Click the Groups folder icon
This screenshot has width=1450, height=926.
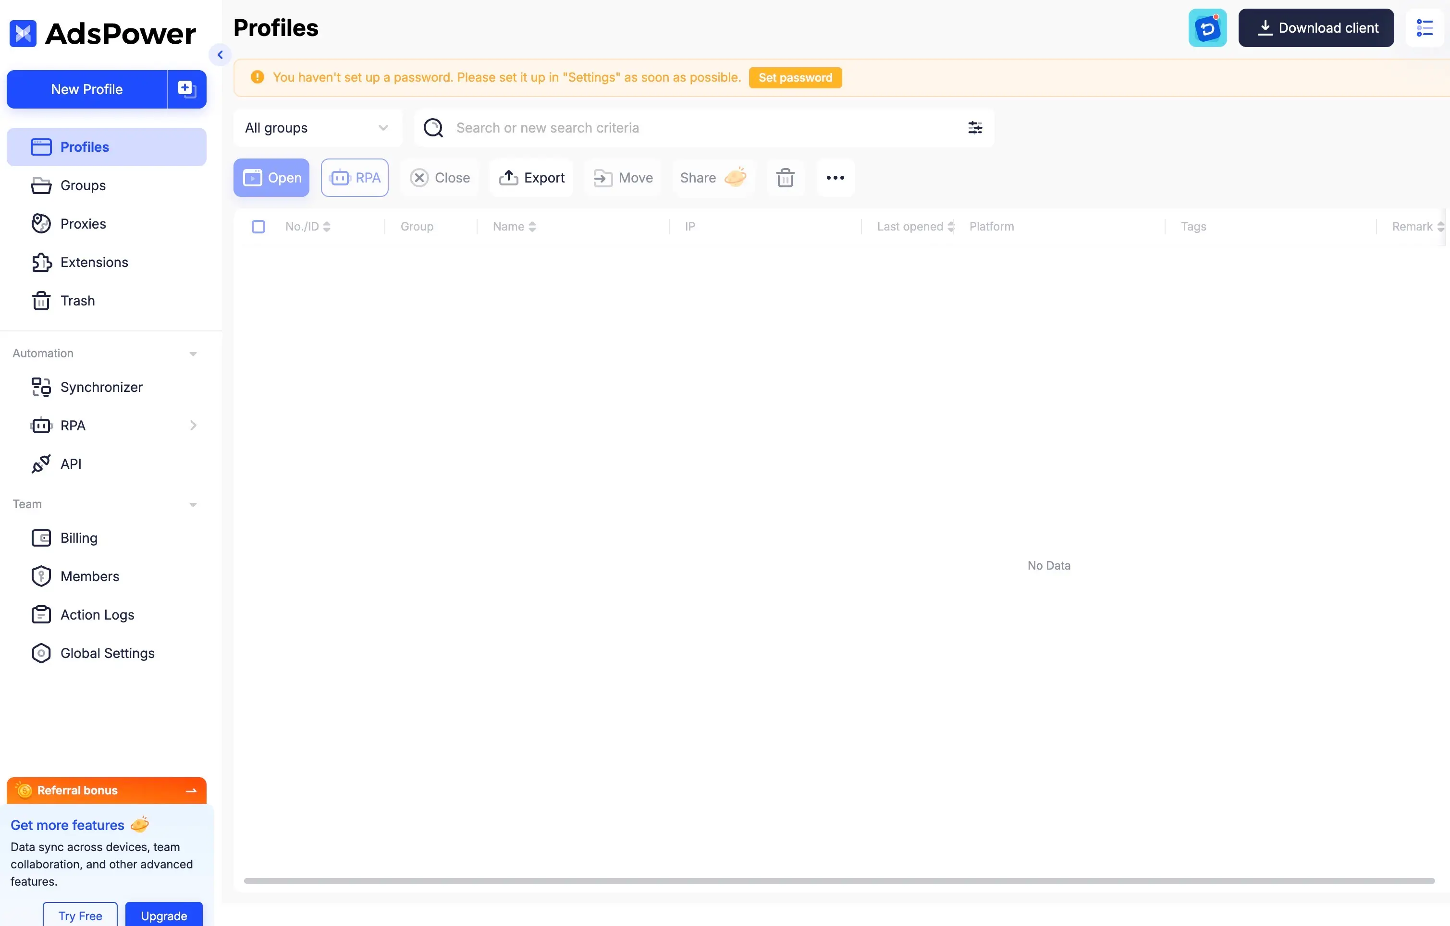click(41, 185)
